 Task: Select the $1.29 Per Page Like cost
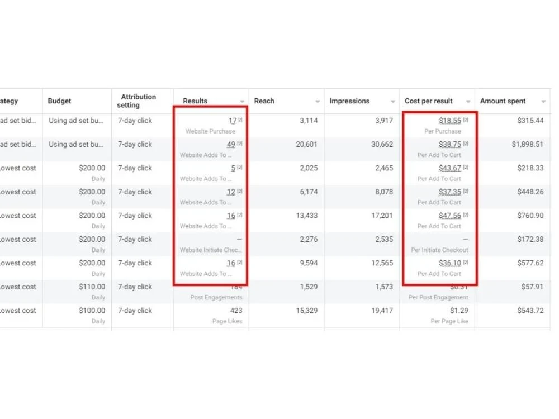click(x=459, y=310)
